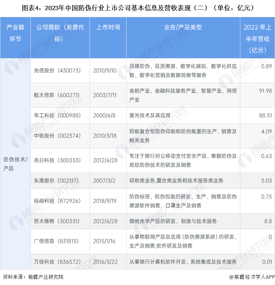
Task: Select the '上市时间' column header
Action: pyautogui.click(x=108, y=37)
